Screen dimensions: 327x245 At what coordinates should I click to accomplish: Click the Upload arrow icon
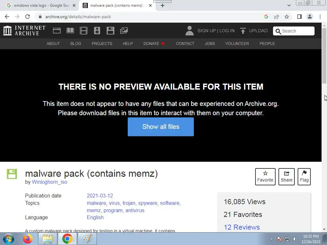pos(243,31)
